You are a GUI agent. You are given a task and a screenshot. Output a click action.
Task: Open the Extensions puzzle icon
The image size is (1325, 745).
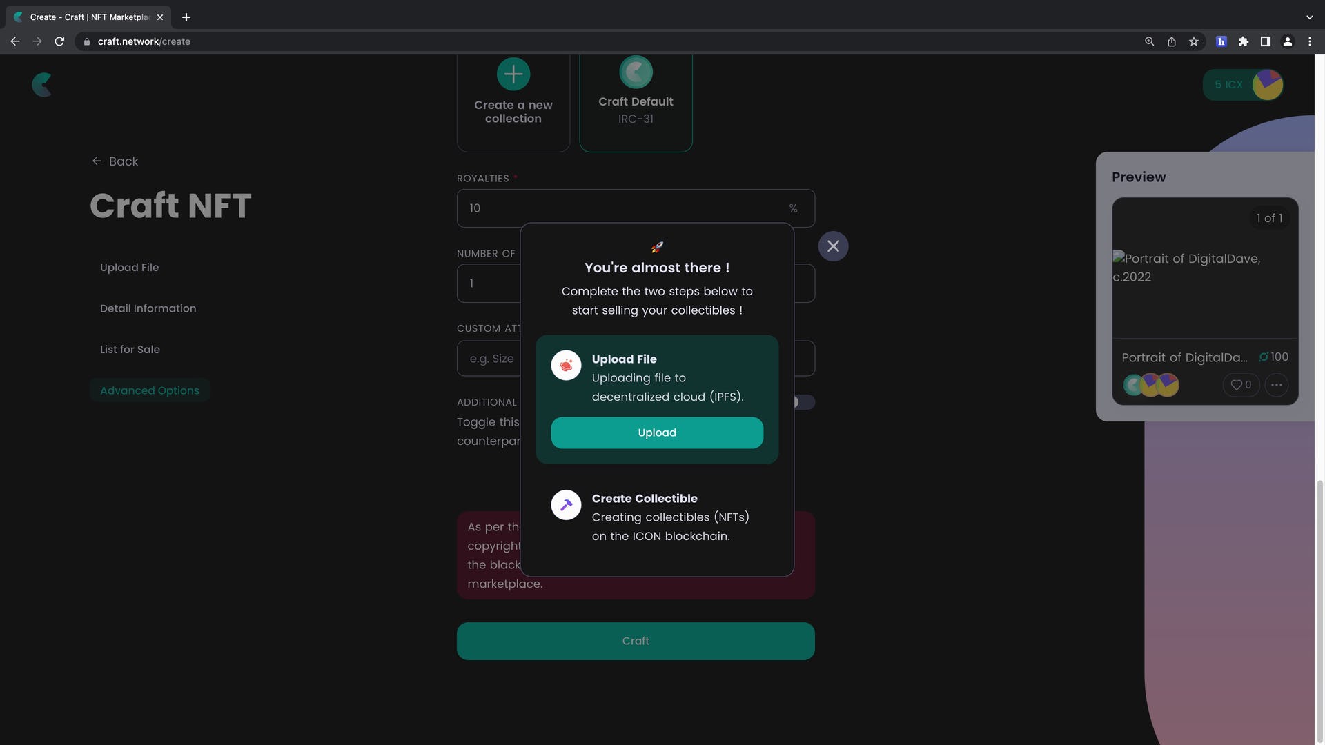click(1243, 41)
